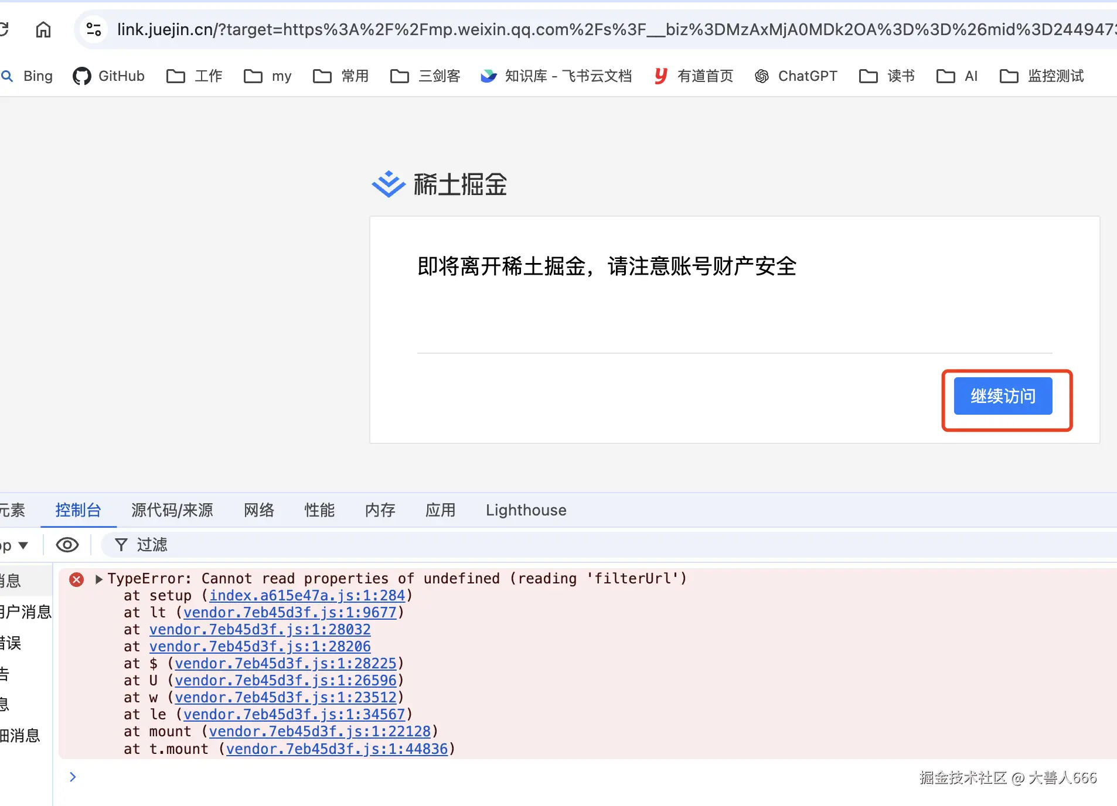Click the filter funnel icon in console

click(x=120, y=545)
